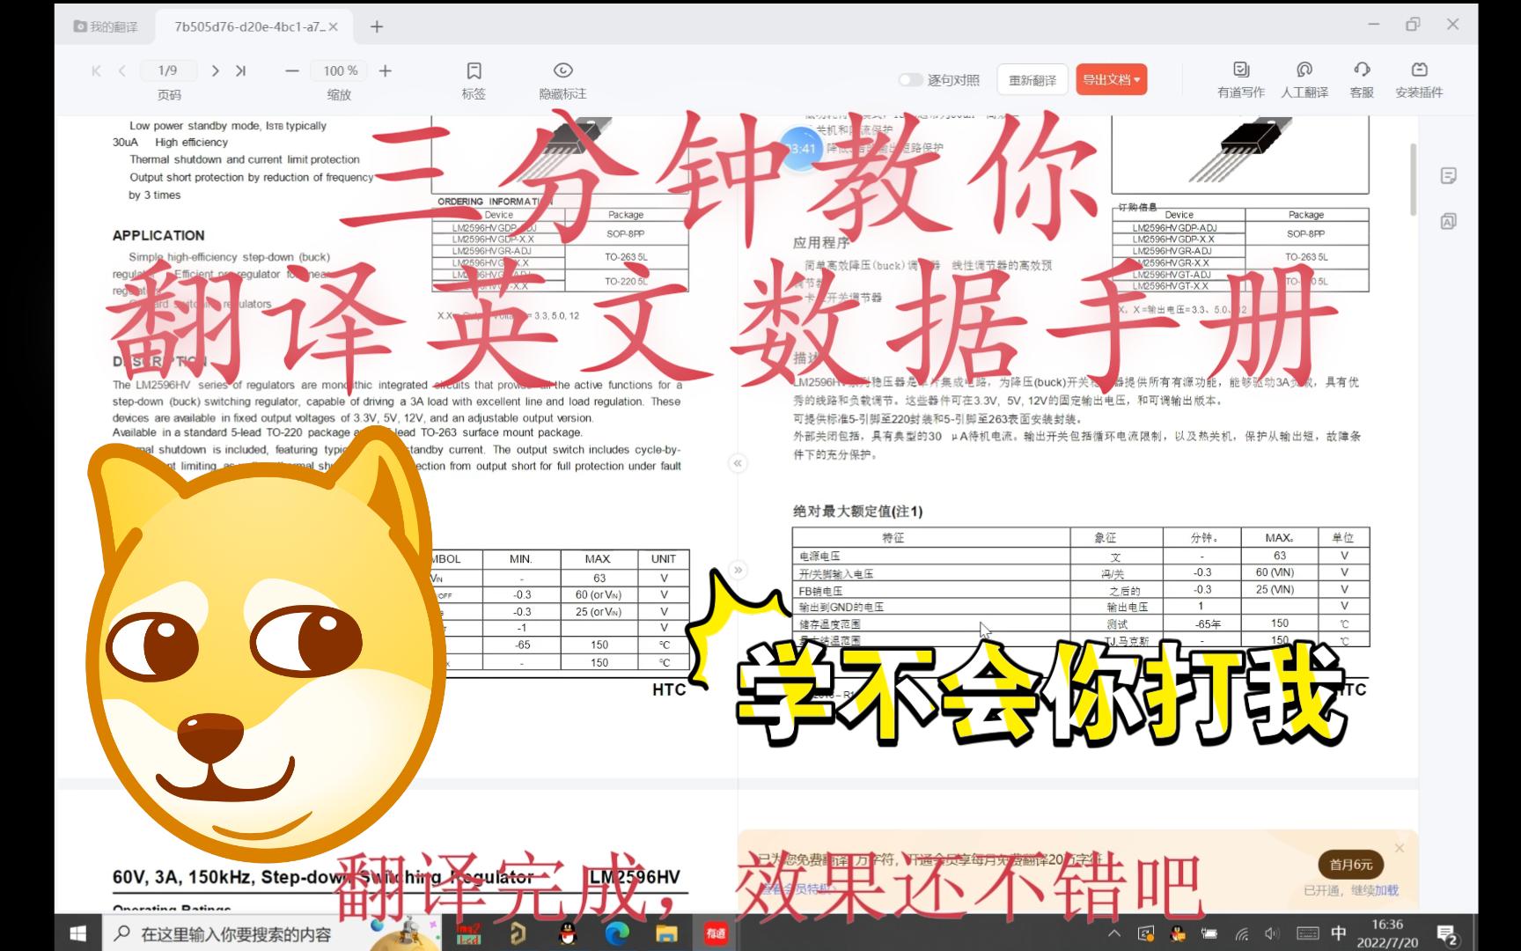This screenshot has height=951, width=1521.
Task: Open Microsoft Edge from the taskbar
Action: (617, 933)
